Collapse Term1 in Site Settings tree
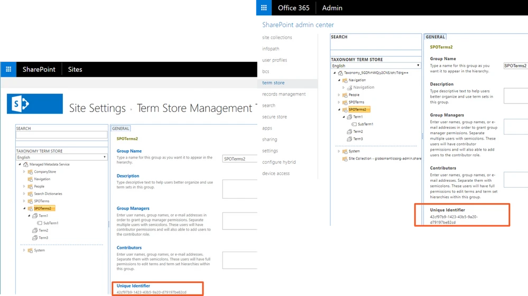The image size is (528, 296). click(x=29, y=216)
